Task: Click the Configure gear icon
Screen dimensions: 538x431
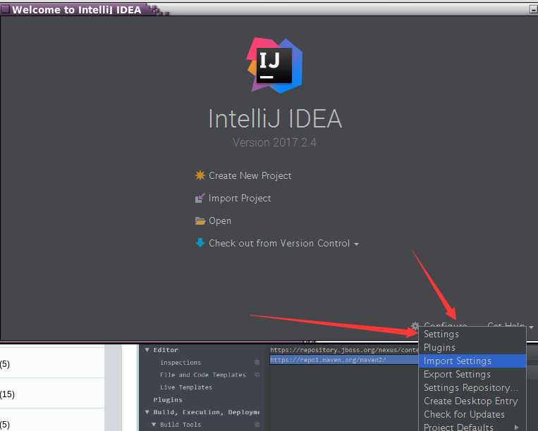Action: 415,325
